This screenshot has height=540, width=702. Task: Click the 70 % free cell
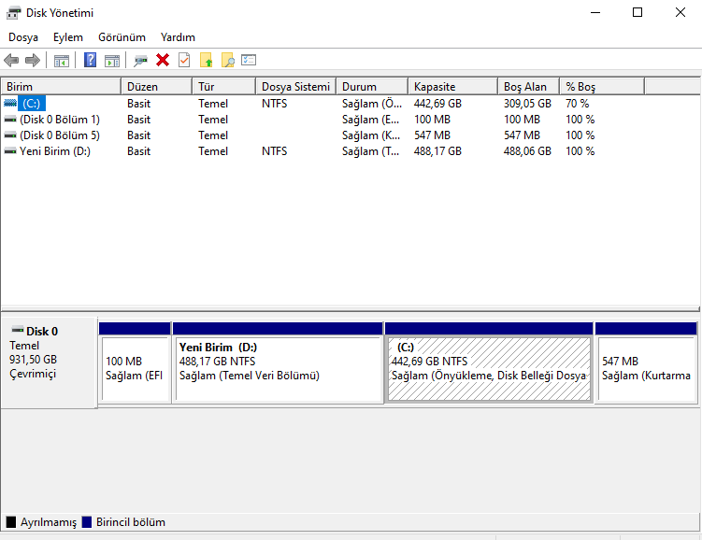[x=577, y=104]
